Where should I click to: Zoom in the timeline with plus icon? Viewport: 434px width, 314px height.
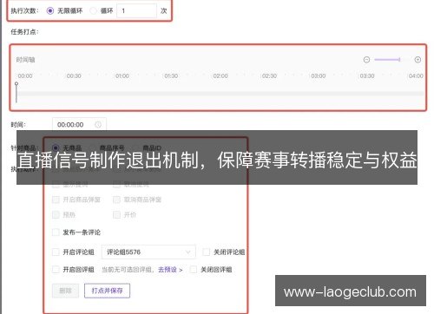[x=418, y=60]
